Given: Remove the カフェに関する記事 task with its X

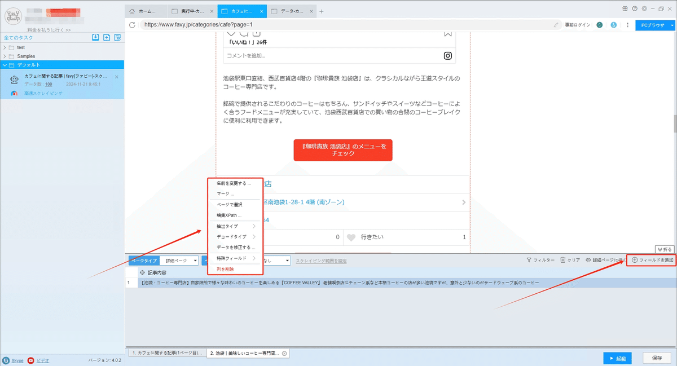Looking at the screenshot, I should pyautogui.click(x=117, y=77).
